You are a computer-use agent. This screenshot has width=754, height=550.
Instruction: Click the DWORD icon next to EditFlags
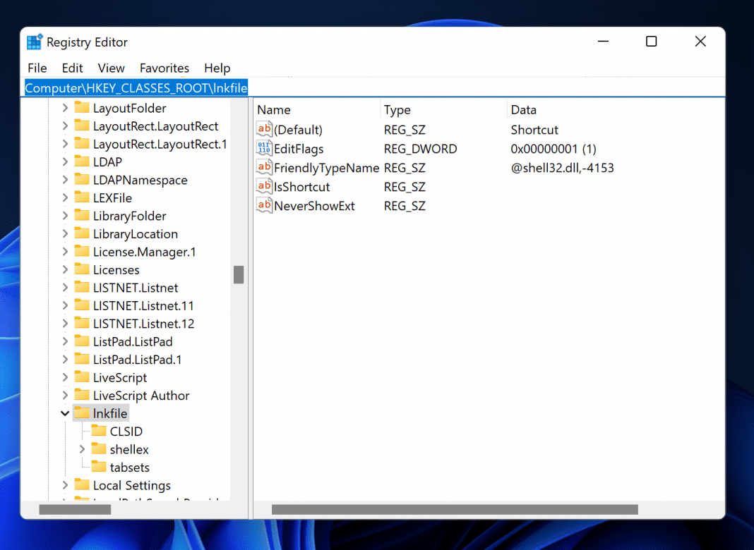click(263, 148)
